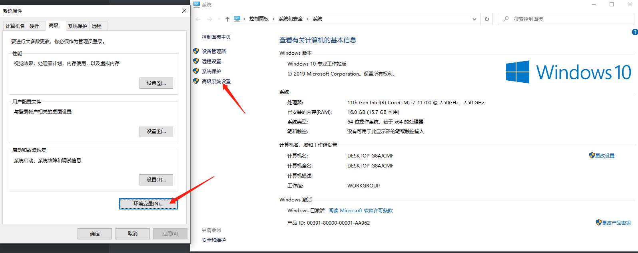
Task: Expand the chevron before 控制面板 in the breadcrumb
Action: click(x=244, y=19)
